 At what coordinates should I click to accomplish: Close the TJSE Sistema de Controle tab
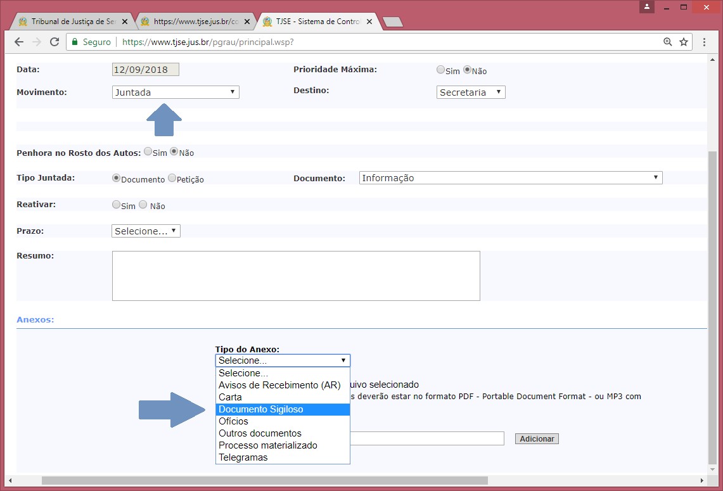(x=369, y=22)
